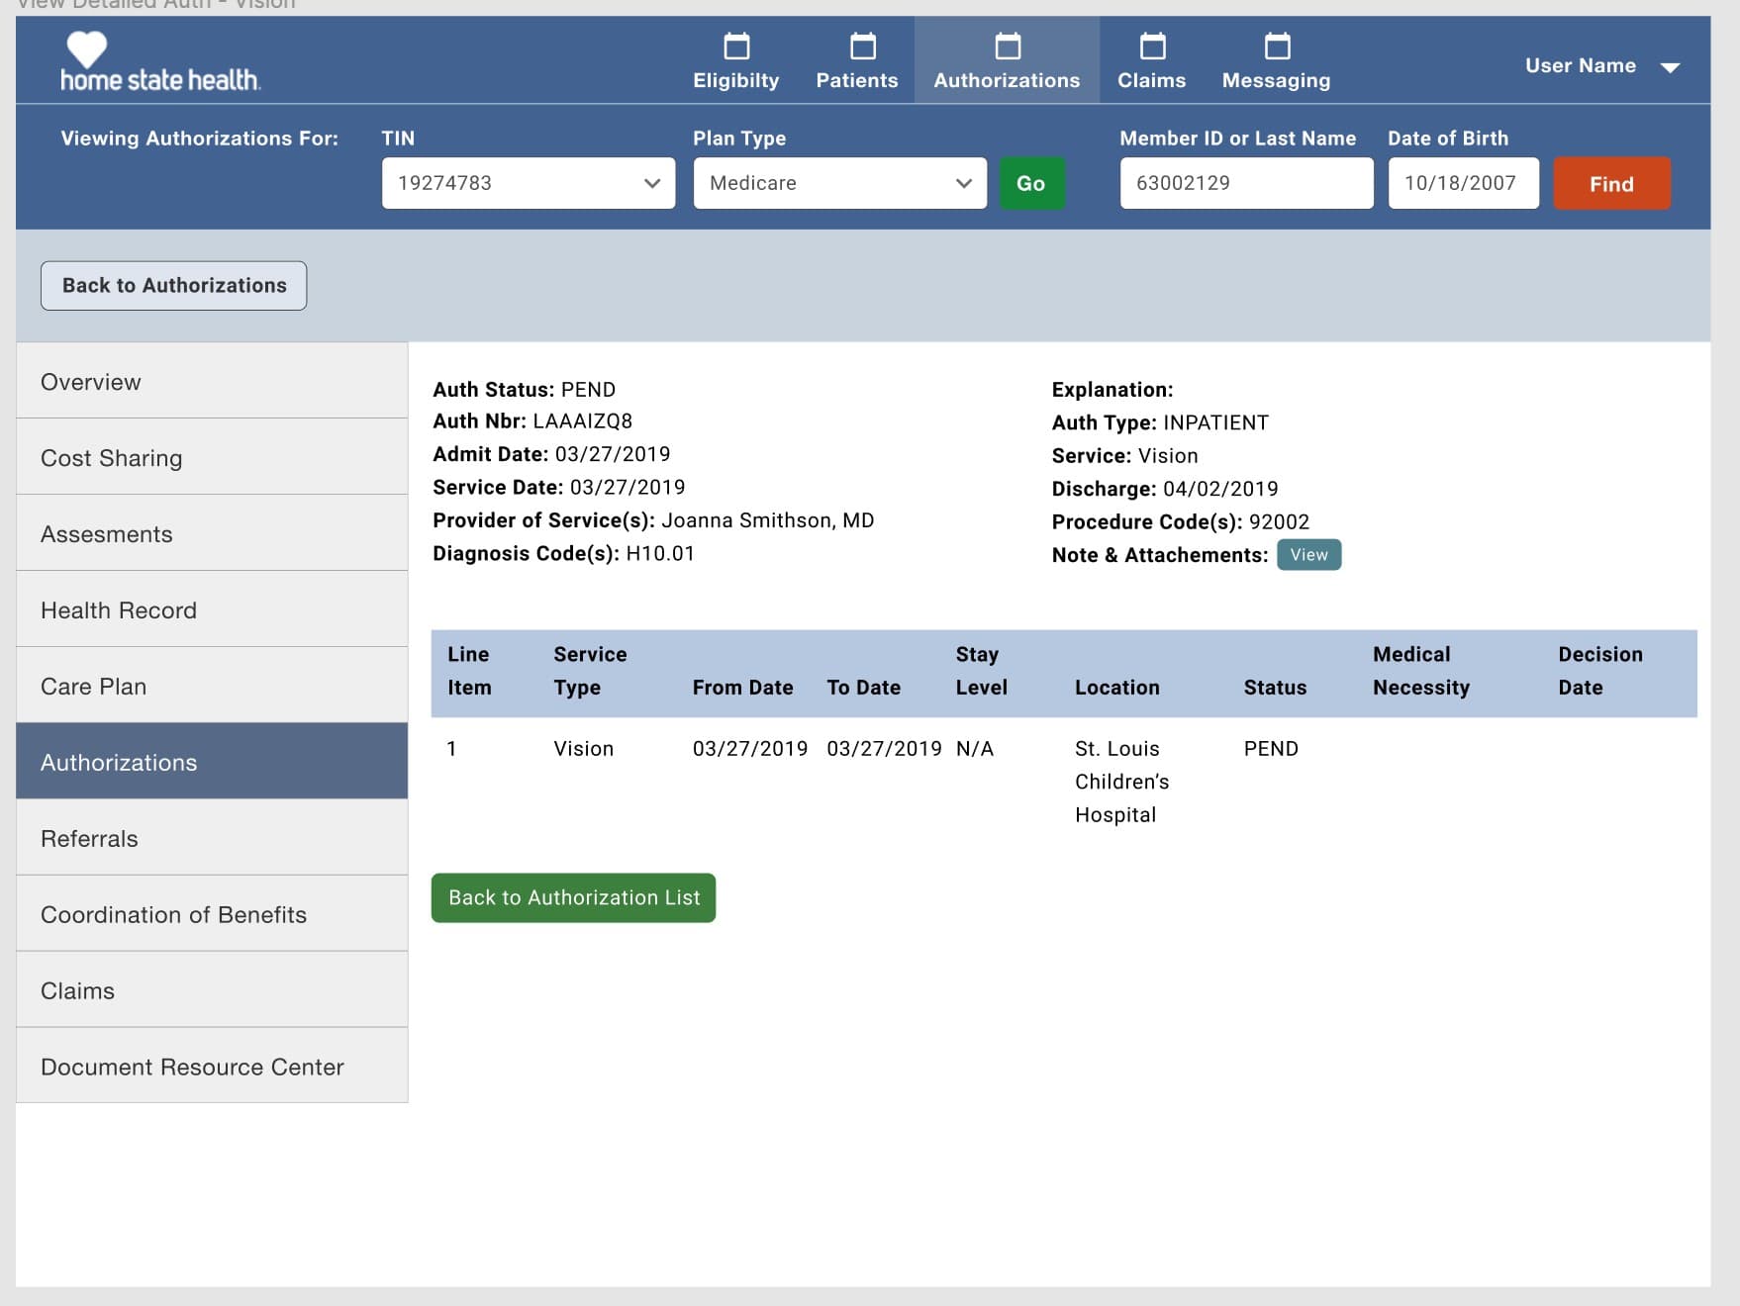Screen dimensions: 1740x1306
Task: Click the orange Find button
Action: 1611,183
